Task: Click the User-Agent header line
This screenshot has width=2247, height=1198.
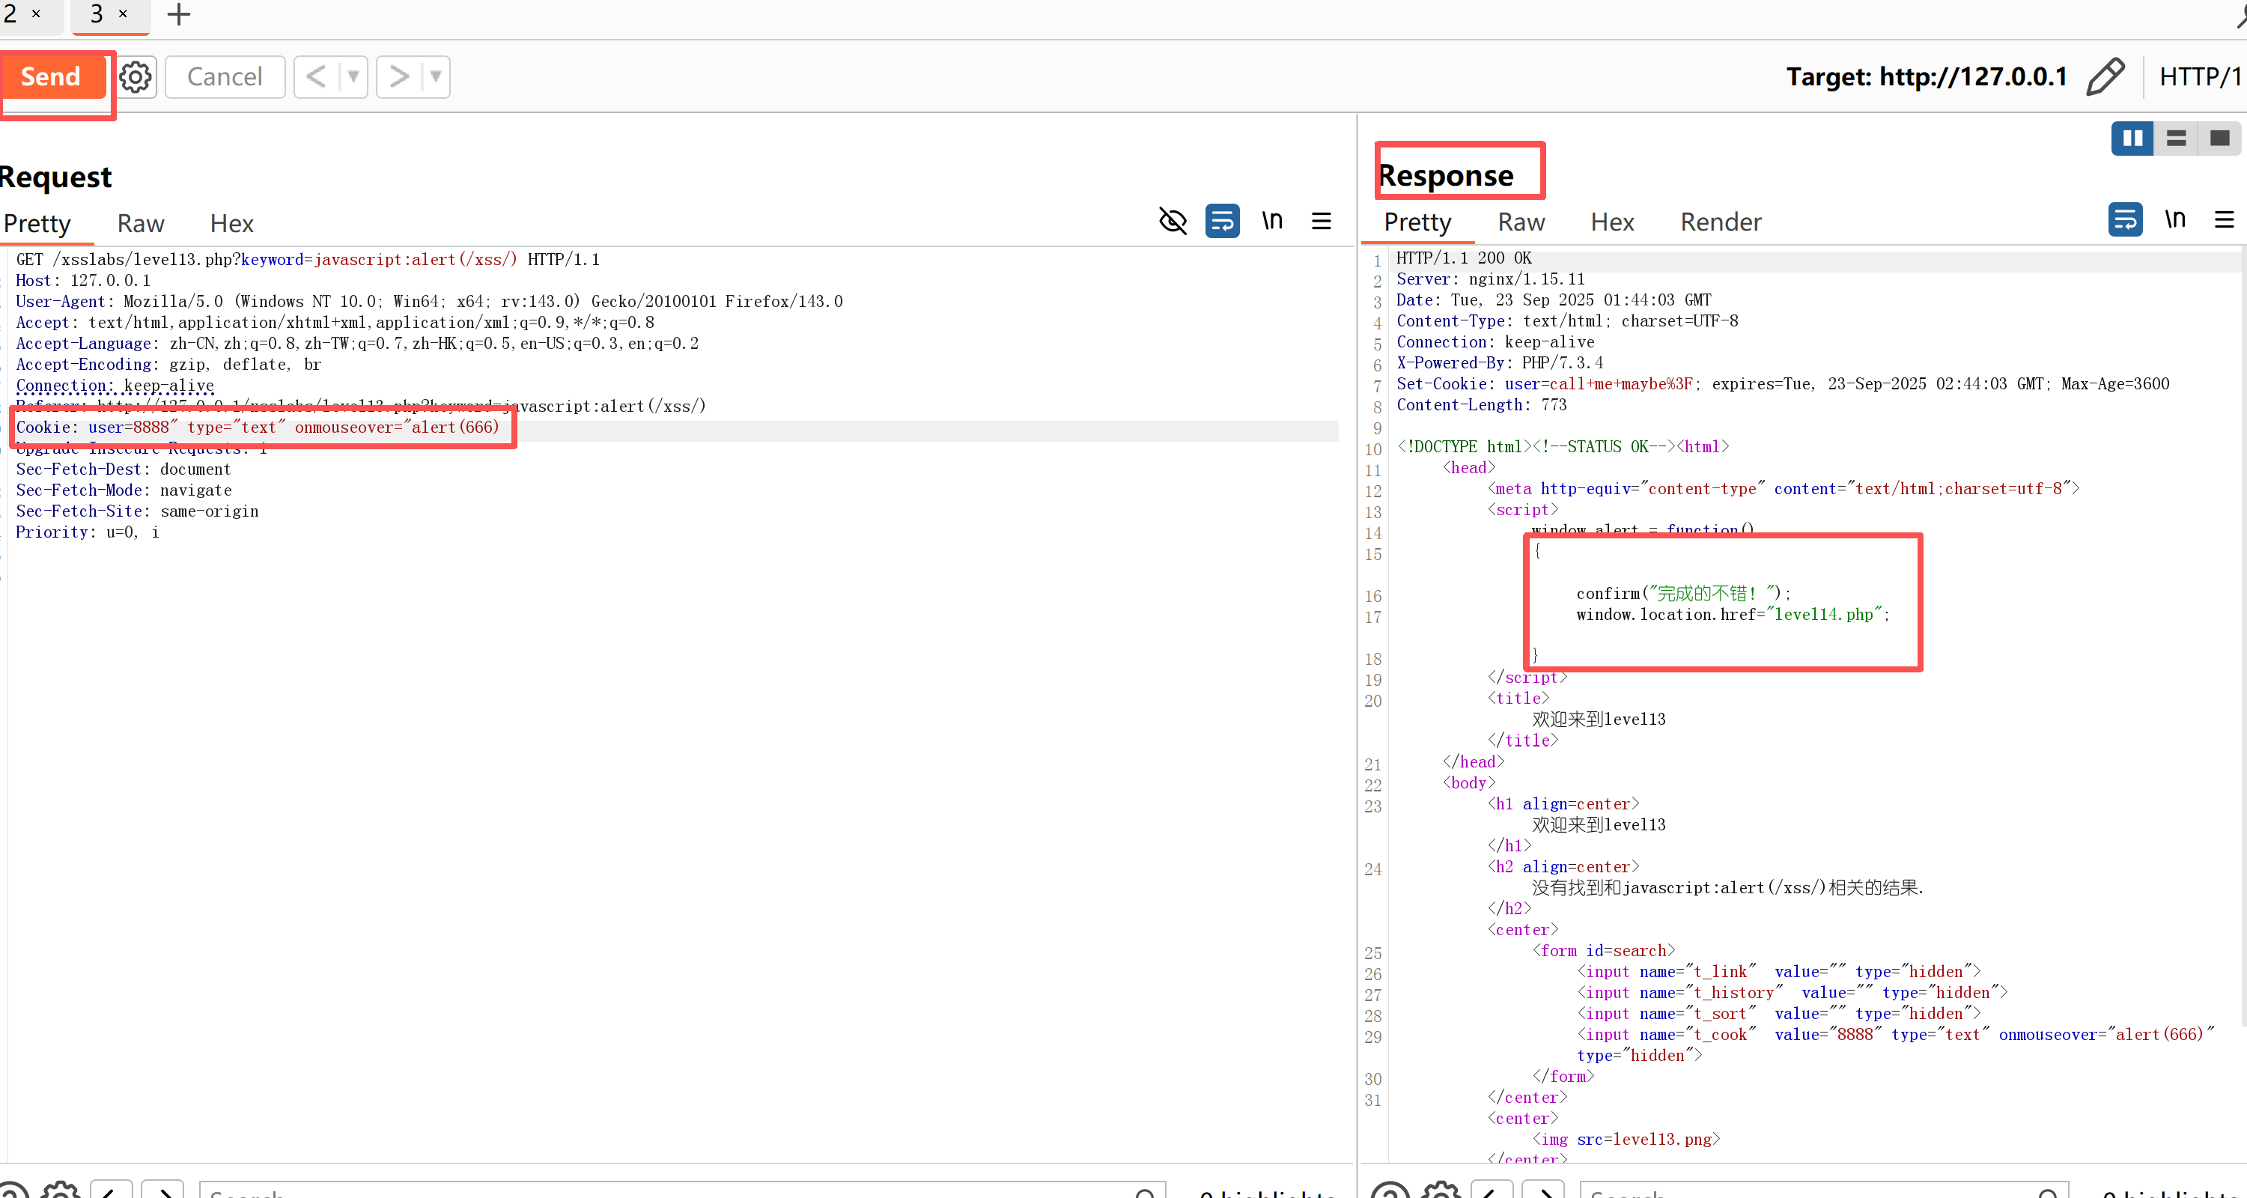Action: pos(429,301)
